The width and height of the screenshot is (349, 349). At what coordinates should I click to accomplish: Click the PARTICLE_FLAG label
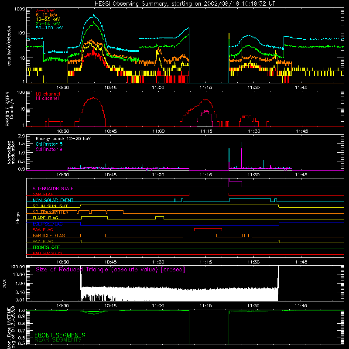(x=49, y=236)
